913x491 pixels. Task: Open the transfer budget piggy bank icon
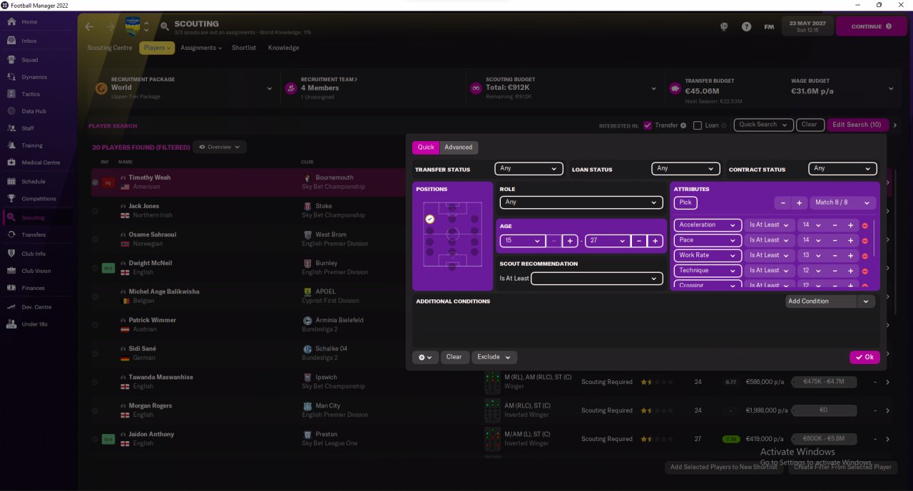pos(675,88)
